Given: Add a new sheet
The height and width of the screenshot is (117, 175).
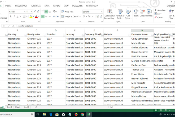Looking at the screenshot, I should (36, 107).
